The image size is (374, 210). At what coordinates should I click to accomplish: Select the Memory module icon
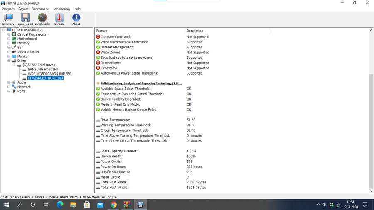coord(14,43)
